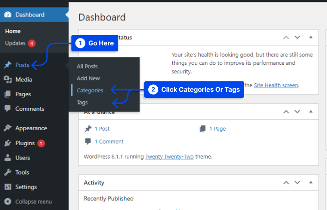The height and width of the screenshot is (210, 327).
Task: Click the Posts pushpin icon
Action: click(x=7, y=65)
